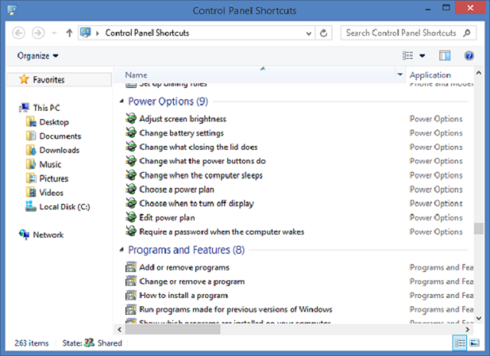
Task: Click the Up one level arrow
Action: [70, 33]
